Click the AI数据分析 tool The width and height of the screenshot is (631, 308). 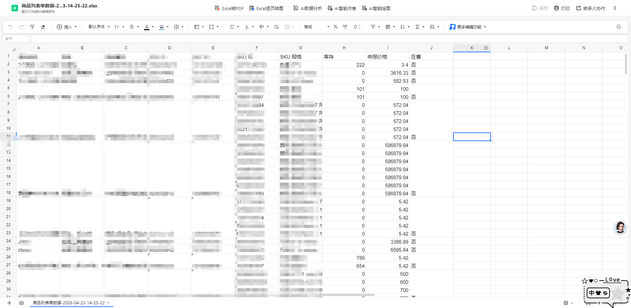pos(308,8)
